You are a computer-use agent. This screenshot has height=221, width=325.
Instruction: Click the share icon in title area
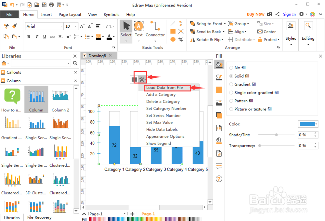277,14
